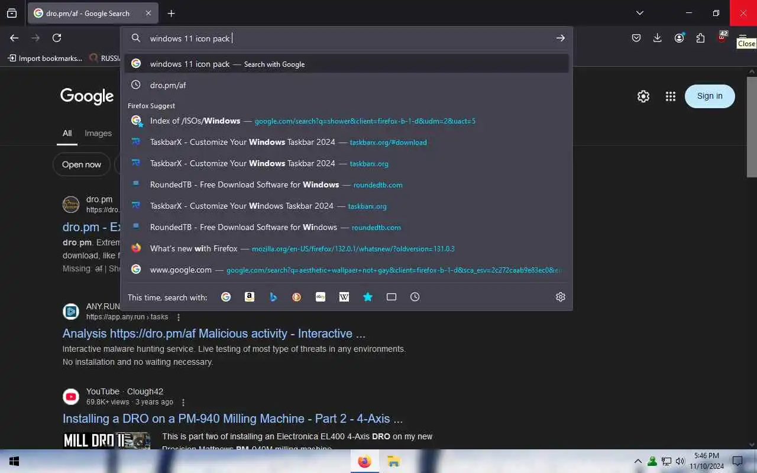The width and height of the screenshot is (757, 473).
Task: Search this time with eBay
Action: [321, 297]
